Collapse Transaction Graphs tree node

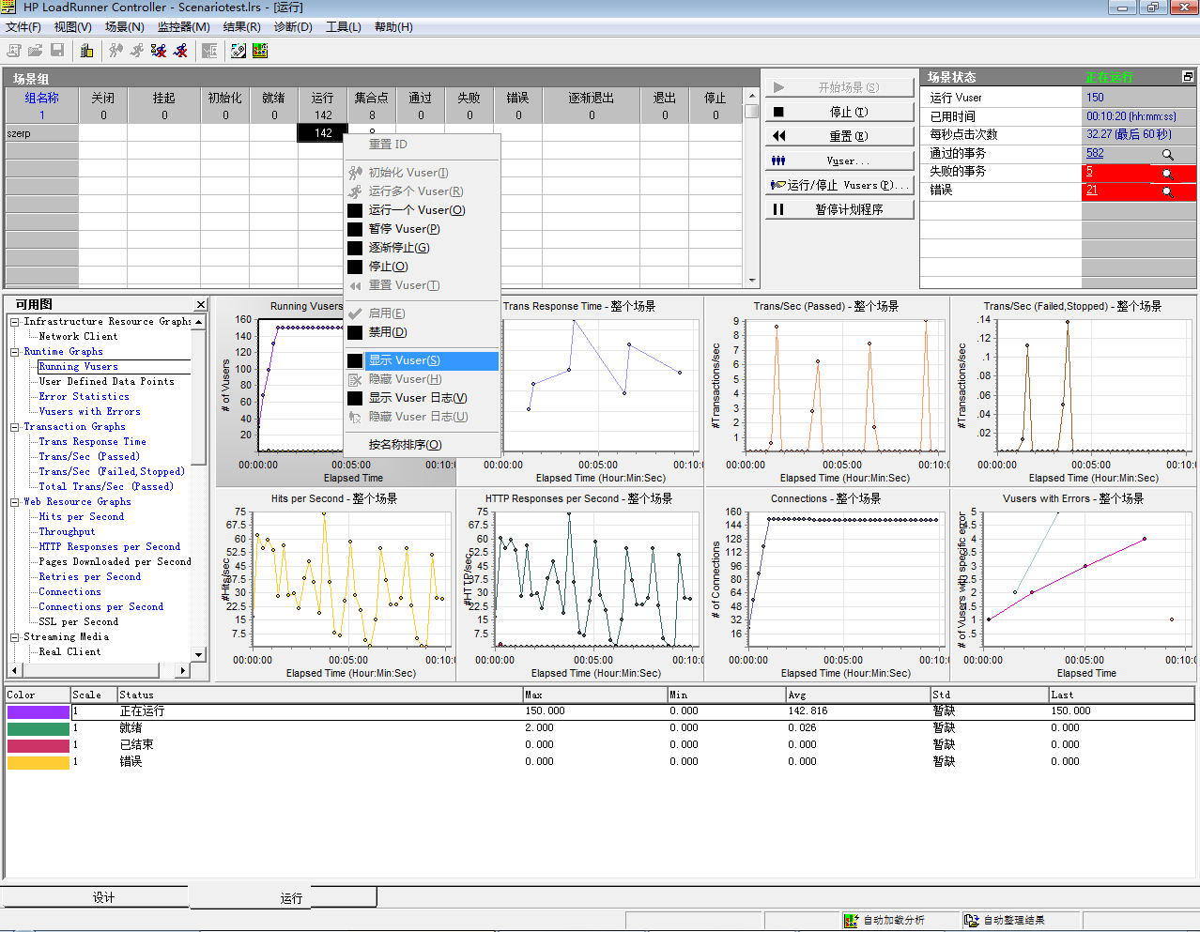(15, 427)
